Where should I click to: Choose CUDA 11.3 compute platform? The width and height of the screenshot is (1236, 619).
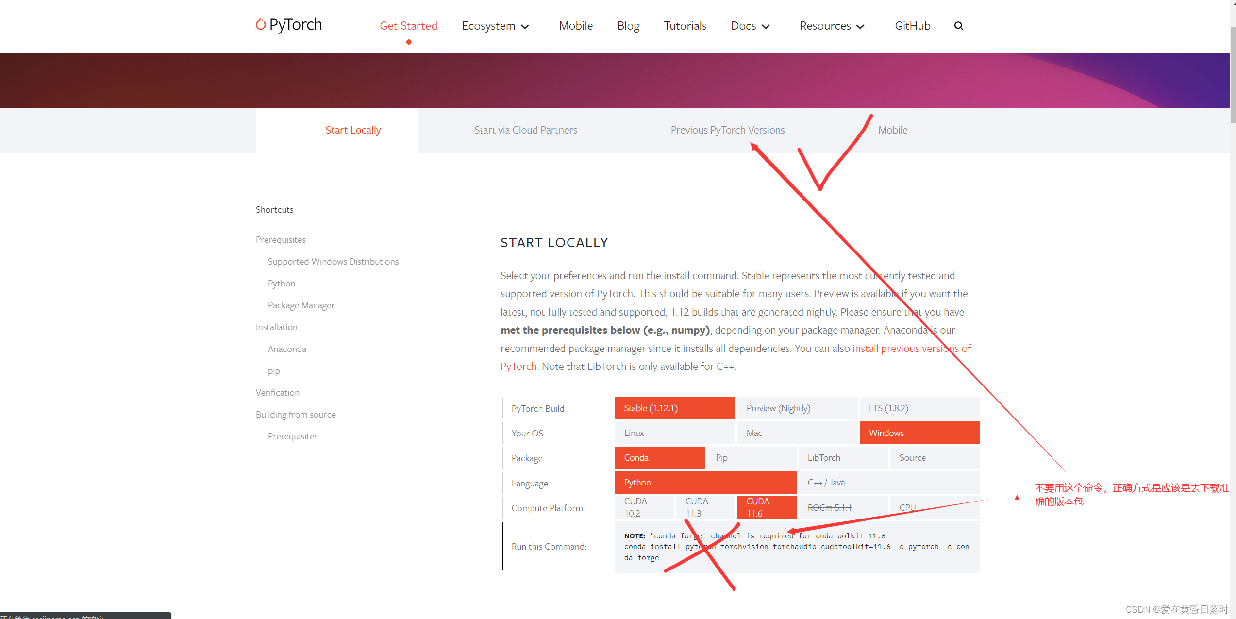[705, 507]
